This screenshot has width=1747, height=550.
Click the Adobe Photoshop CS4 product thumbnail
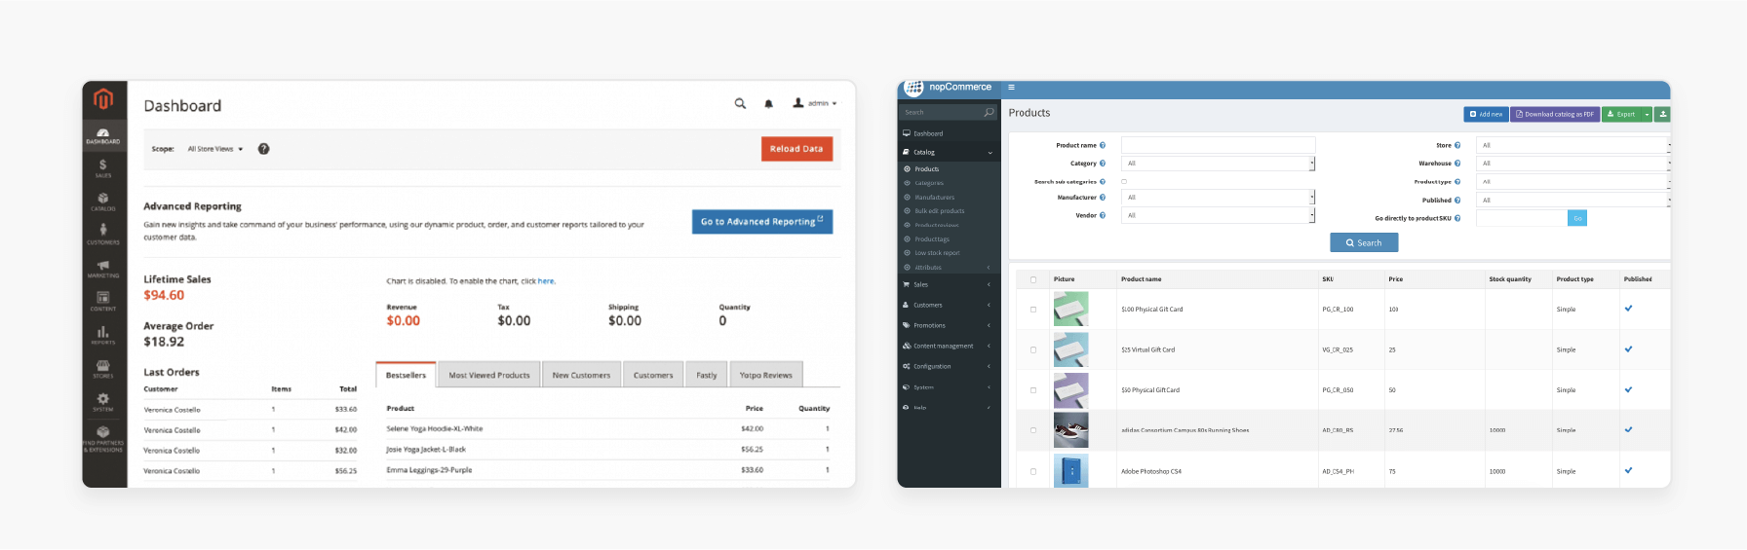(1070, 471)
